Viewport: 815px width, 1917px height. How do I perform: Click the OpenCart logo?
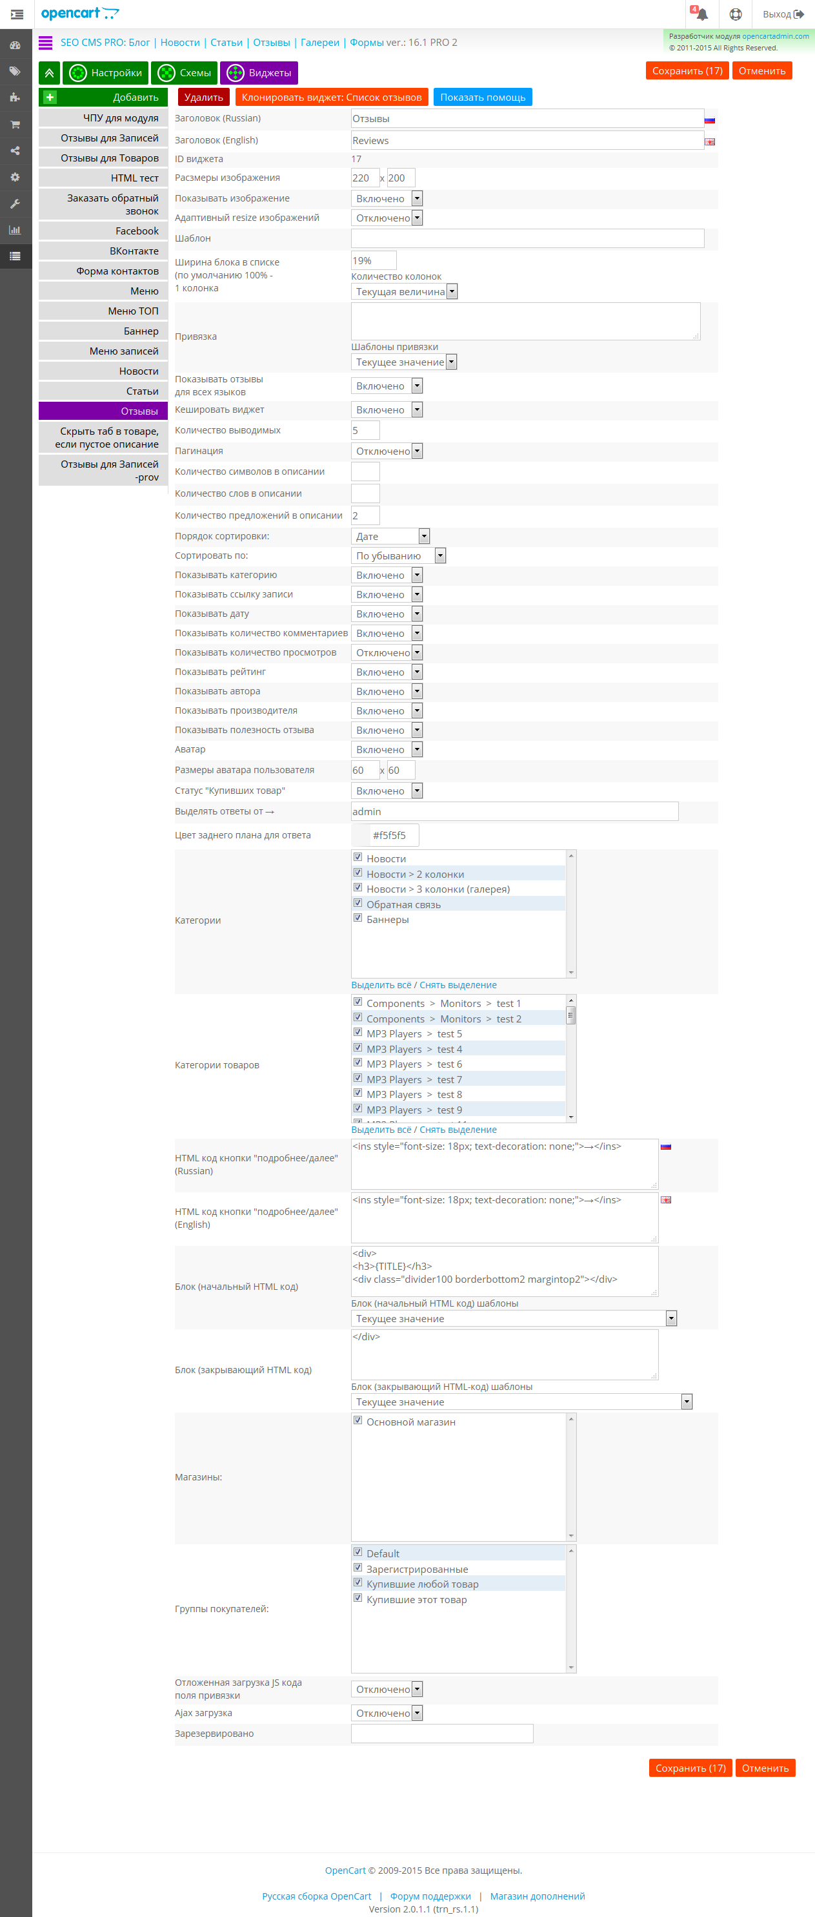point(79,14)
